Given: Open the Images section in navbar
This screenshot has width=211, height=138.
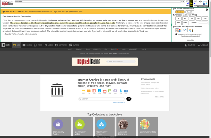Looking at the screenshot, I should [x=74, y=45].
